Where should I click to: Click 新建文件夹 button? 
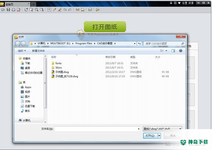(x=38, y=51)
